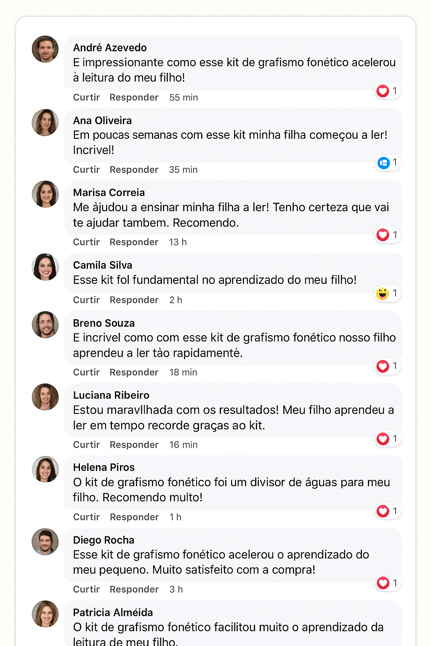431x646 pixels.
Task: Open Luciana Ribeiro's profile name link
Action: click(111, 395)
